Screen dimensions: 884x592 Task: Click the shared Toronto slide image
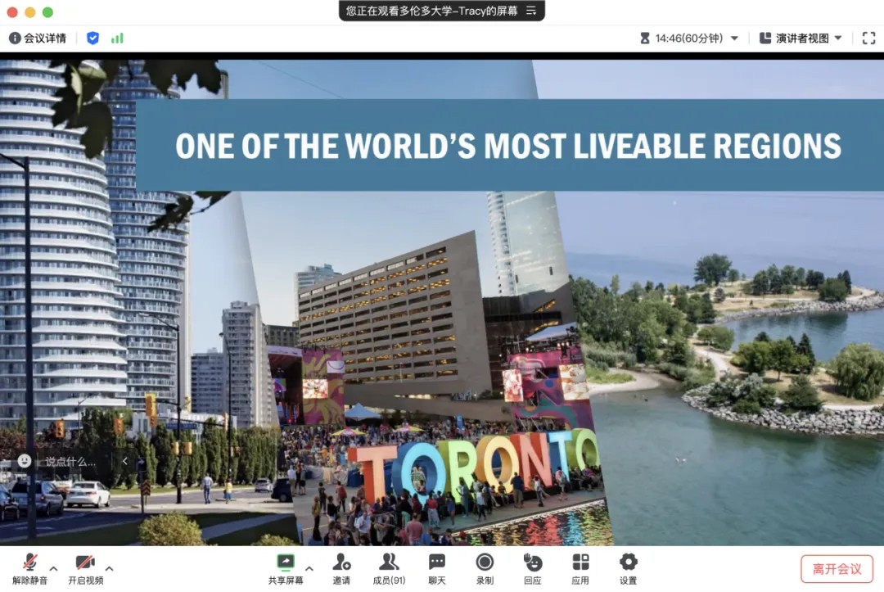point(442,302)
